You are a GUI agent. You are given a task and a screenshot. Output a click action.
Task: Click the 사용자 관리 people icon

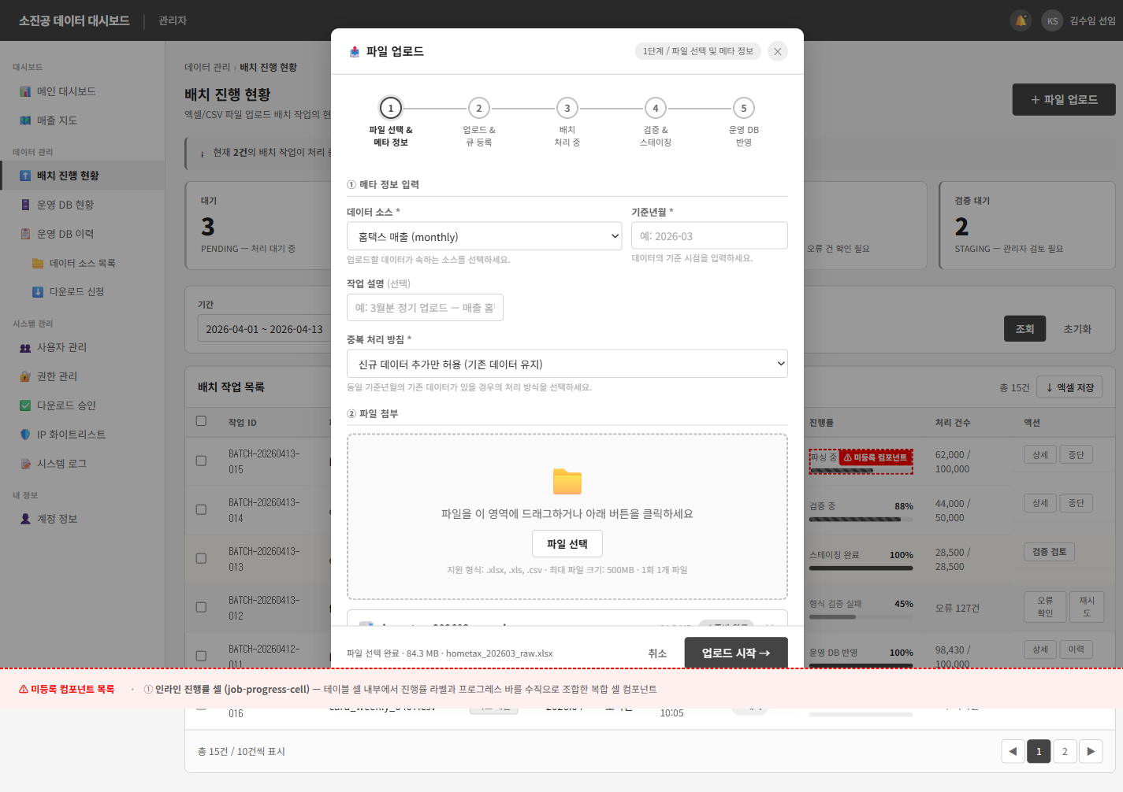tap(25, 347)
